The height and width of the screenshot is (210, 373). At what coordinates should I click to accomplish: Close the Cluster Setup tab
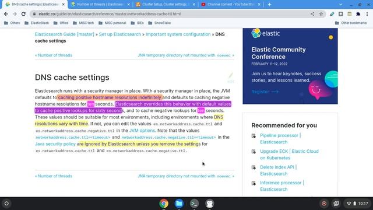pyautogui.click(x=194, y=4)
